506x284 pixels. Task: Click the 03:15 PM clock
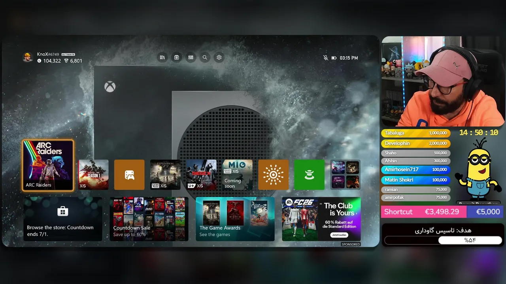point(349,58)
